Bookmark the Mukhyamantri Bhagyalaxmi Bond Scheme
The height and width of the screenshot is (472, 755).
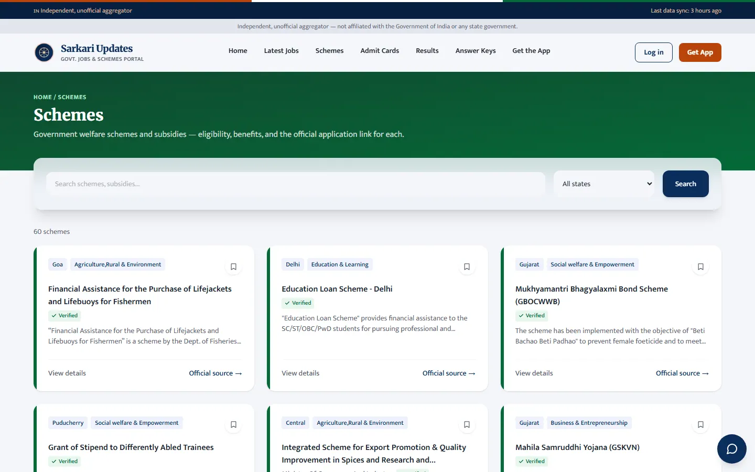pyautogui.click(x=700, y=266)
